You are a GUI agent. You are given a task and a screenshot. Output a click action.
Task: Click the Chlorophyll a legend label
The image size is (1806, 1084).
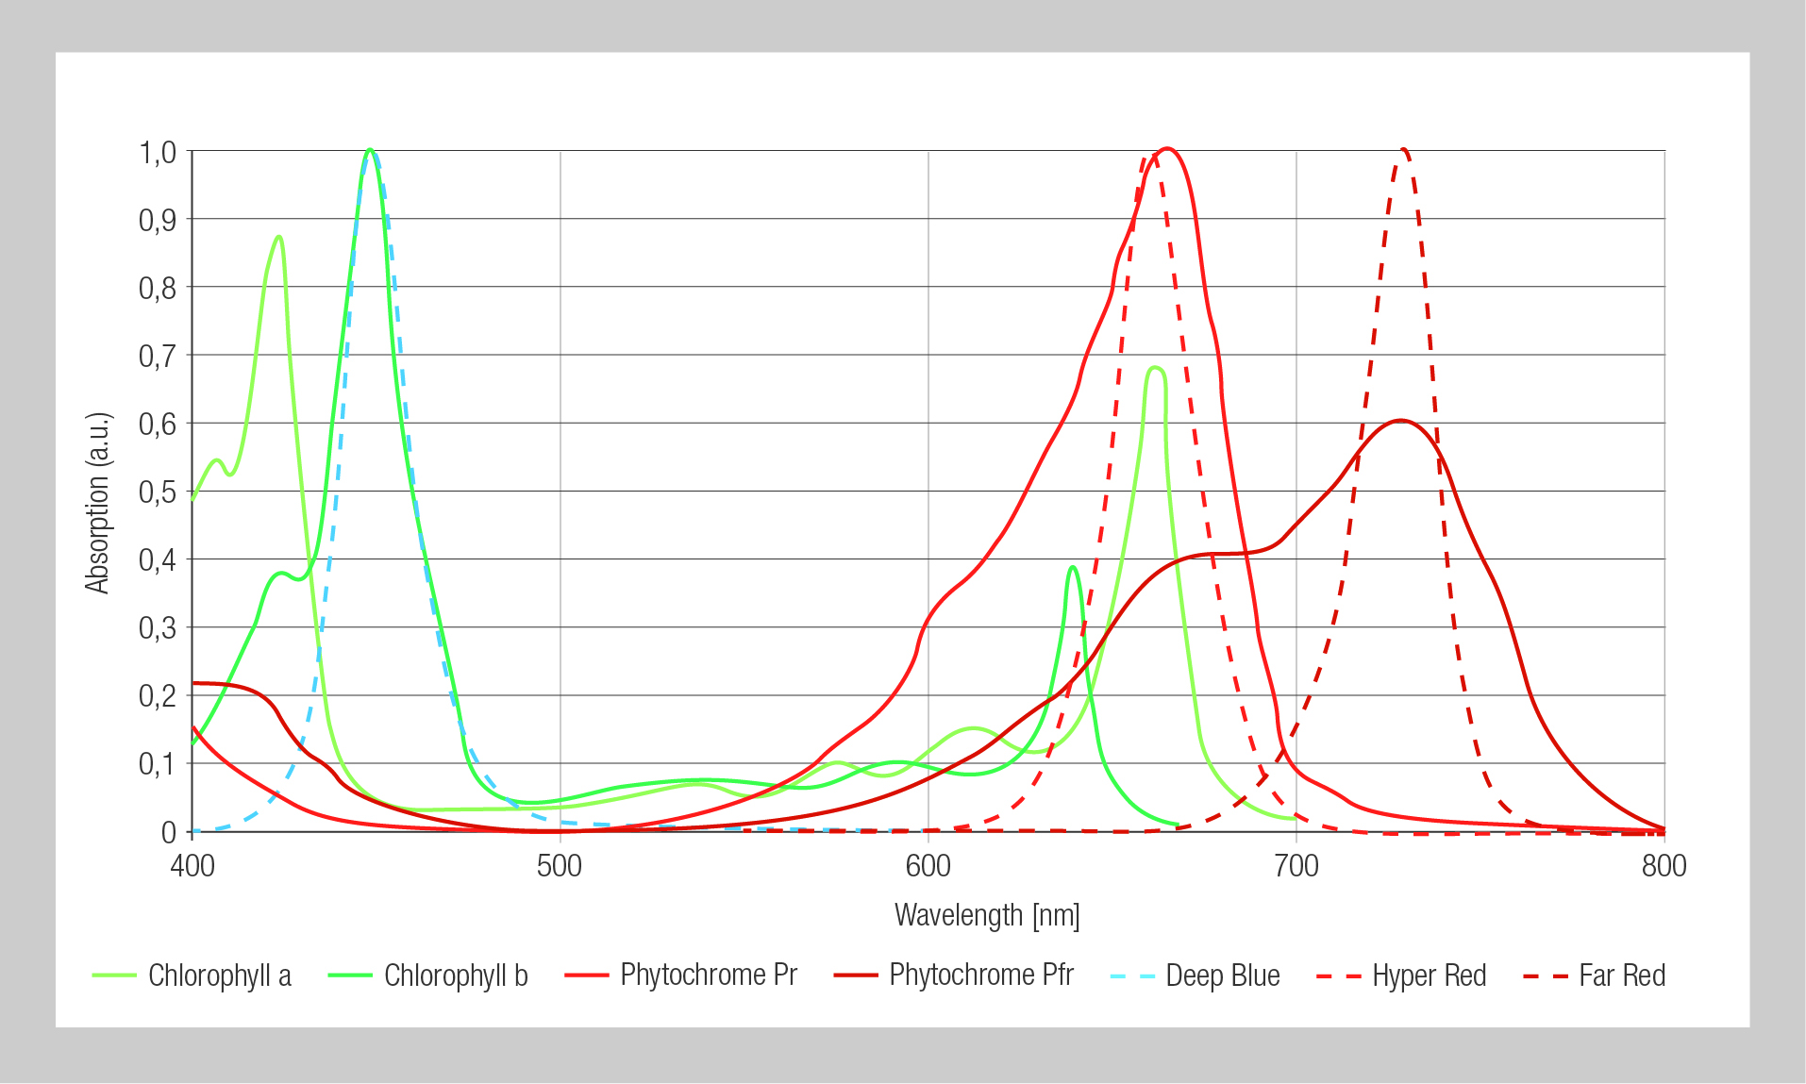click(220, 976)
